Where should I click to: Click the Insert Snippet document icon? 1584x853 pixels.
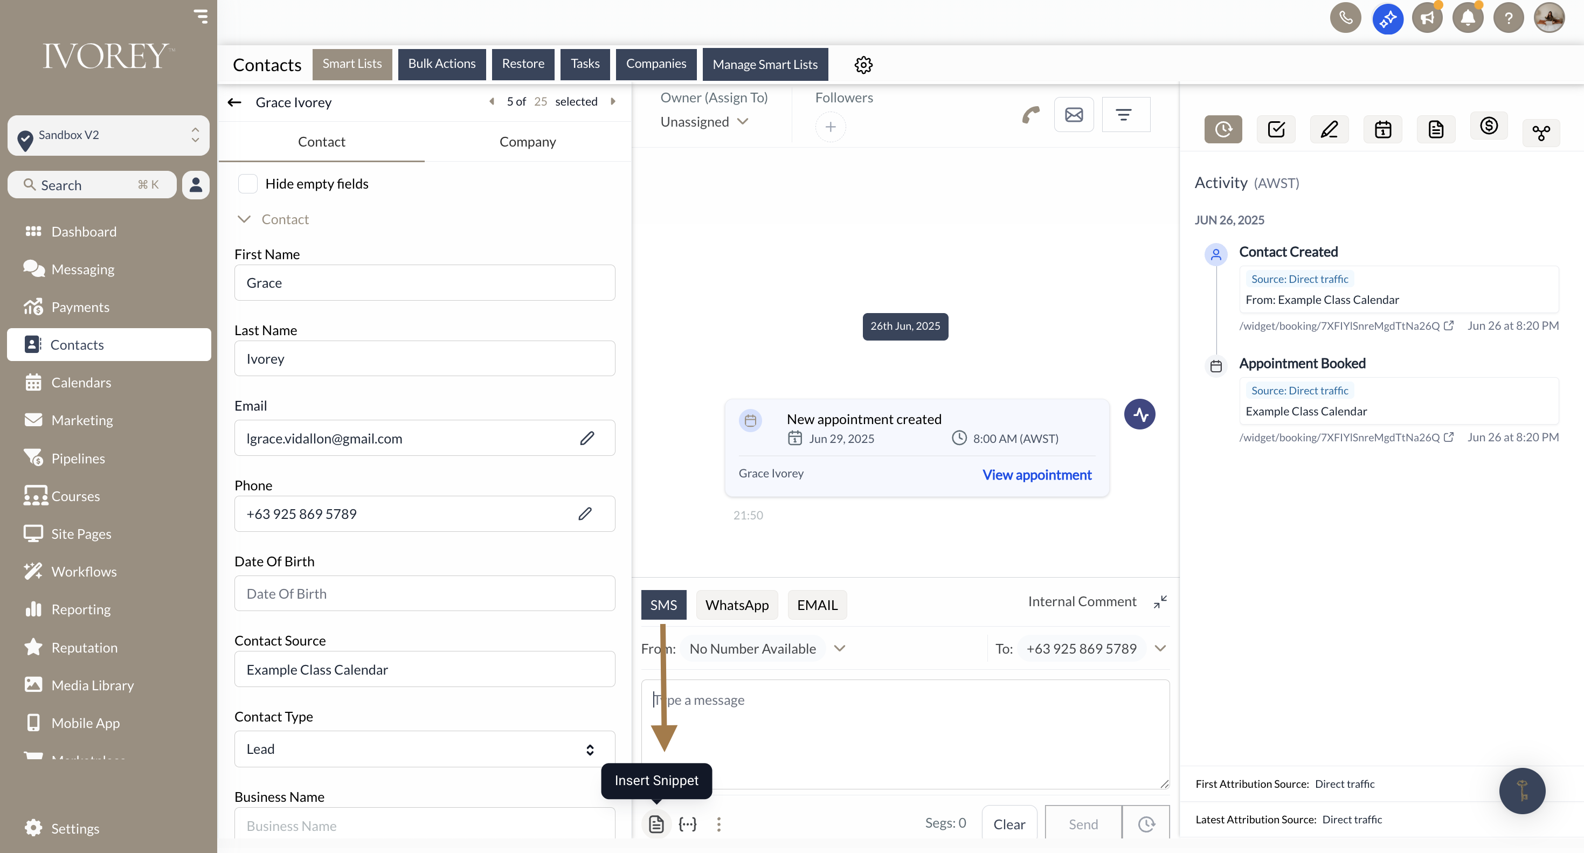656,823
